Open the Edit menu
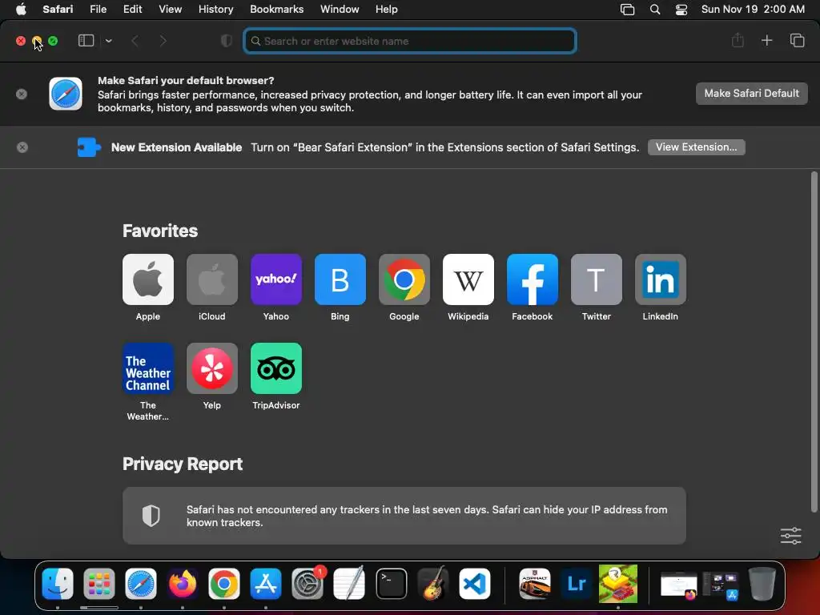The width and height of the screenshot is (820, 615). pyautogui.click(x=132, y=10)
